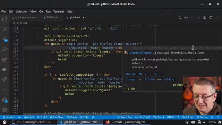
Task: Start a Live Share session
Action: click(57, 117)
